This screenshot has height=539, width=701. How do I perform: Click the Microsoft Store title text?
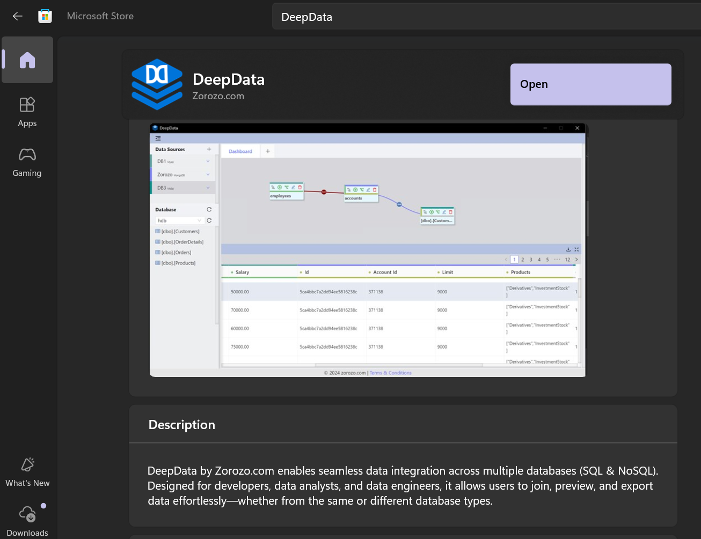[x=100, y=16]
